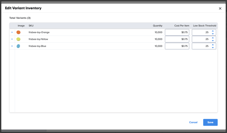227x133 pixels.
Task: Click the SKU column header
Action: 31,25
